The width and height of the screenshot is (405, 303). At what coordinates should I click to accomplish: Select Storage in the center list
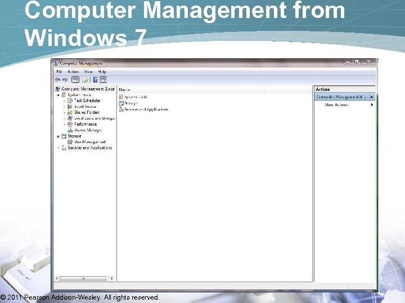coord(131,103)
